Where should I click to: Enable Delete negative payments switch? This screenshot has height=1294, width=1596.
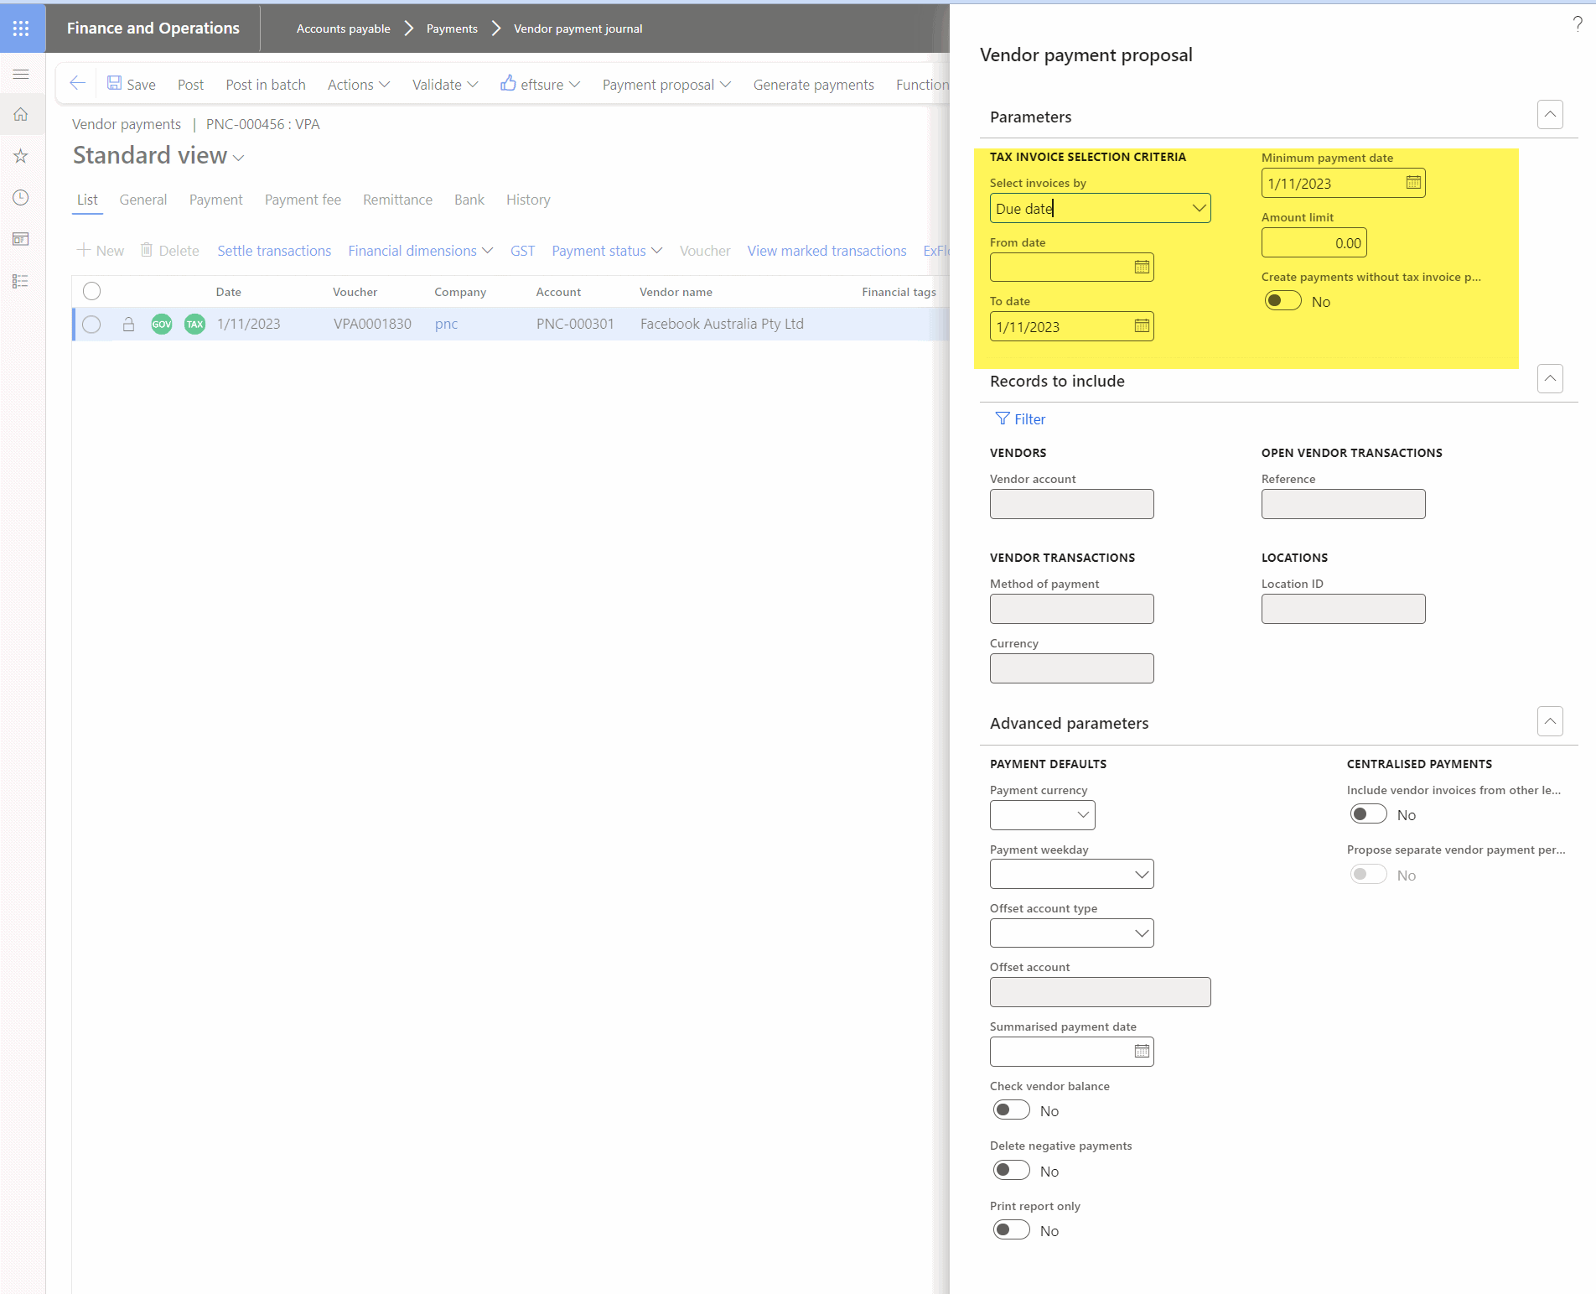click(x=1011, y=1171)
